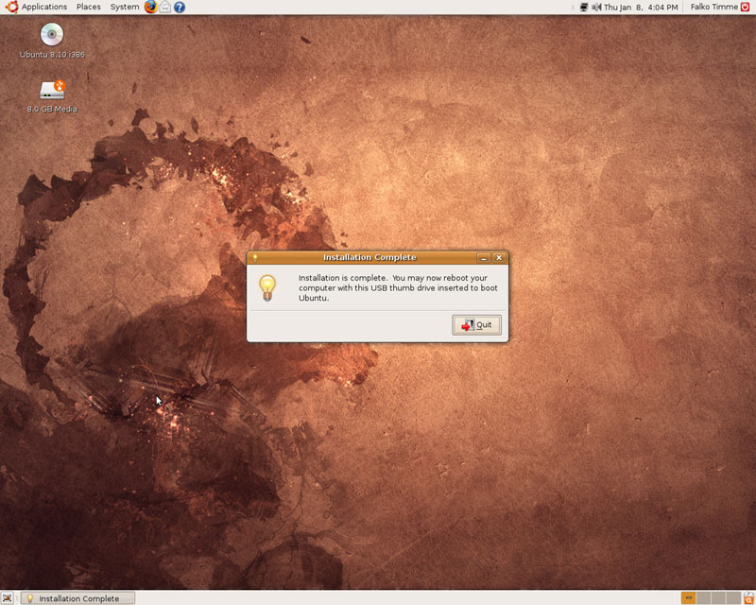Click the Installation Complete taskbar button
The width and height of the screenshot is (756, 605).
(78, 598)
